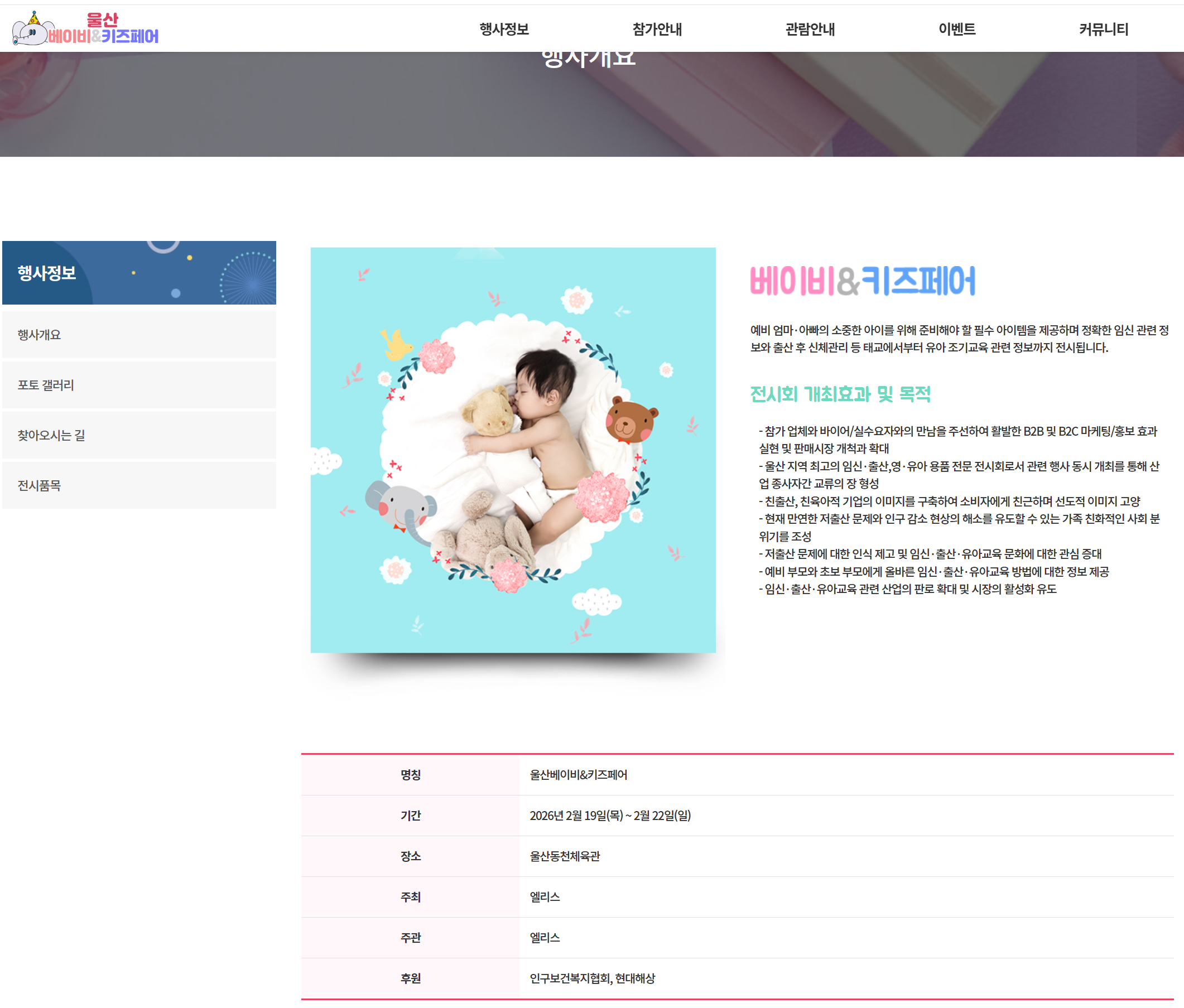Open the 행사정보 top navigation menu
This screenshot has width=1184, height=1008.
tap(503, 29)
